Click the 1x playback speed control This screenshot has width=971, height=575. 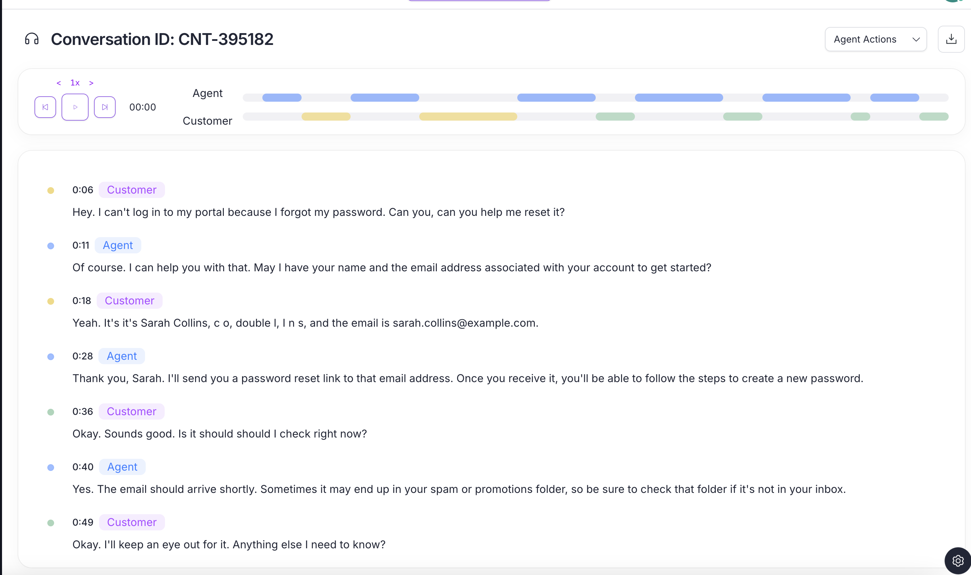point(75,82)
